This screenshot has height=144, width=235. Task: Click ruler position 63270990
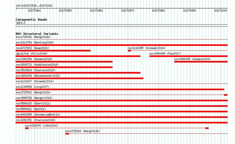click(x=190, y=11)
